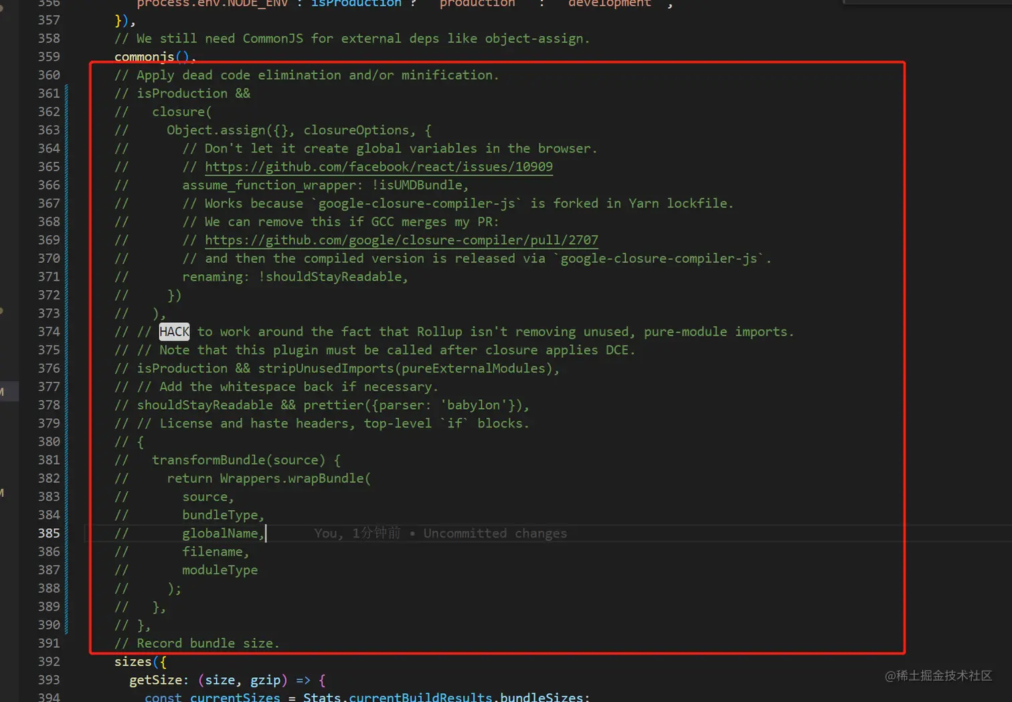Click 'source,' on line 383
Image resolution: width=1012 pixels, height=702 pixels.
click(208, 497)
